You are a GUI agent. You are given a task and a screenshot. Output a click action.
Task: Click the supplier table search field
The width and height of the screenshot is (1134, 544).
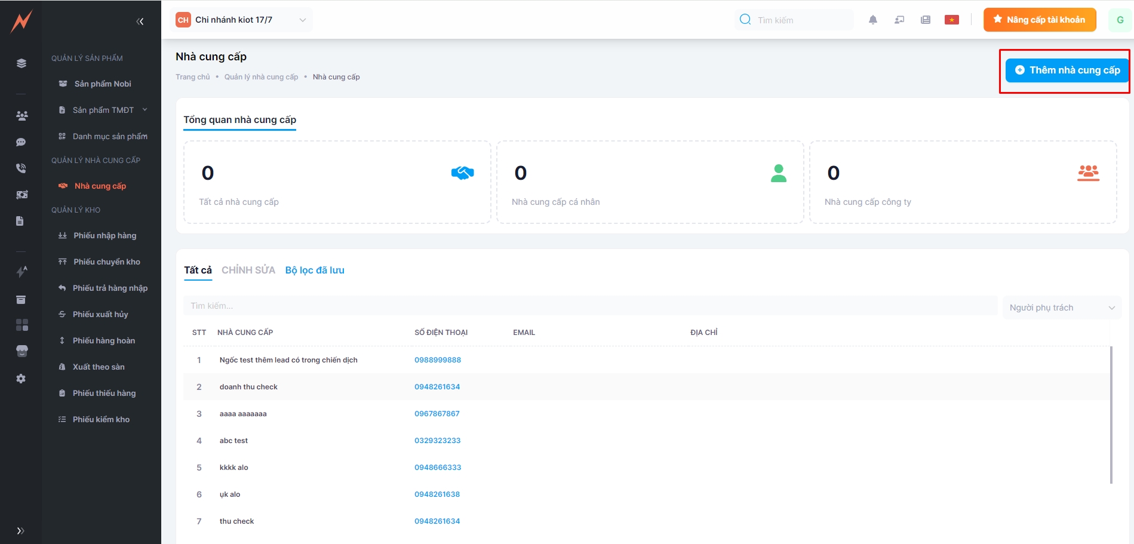pyautogui.click(x=589, y=306)
